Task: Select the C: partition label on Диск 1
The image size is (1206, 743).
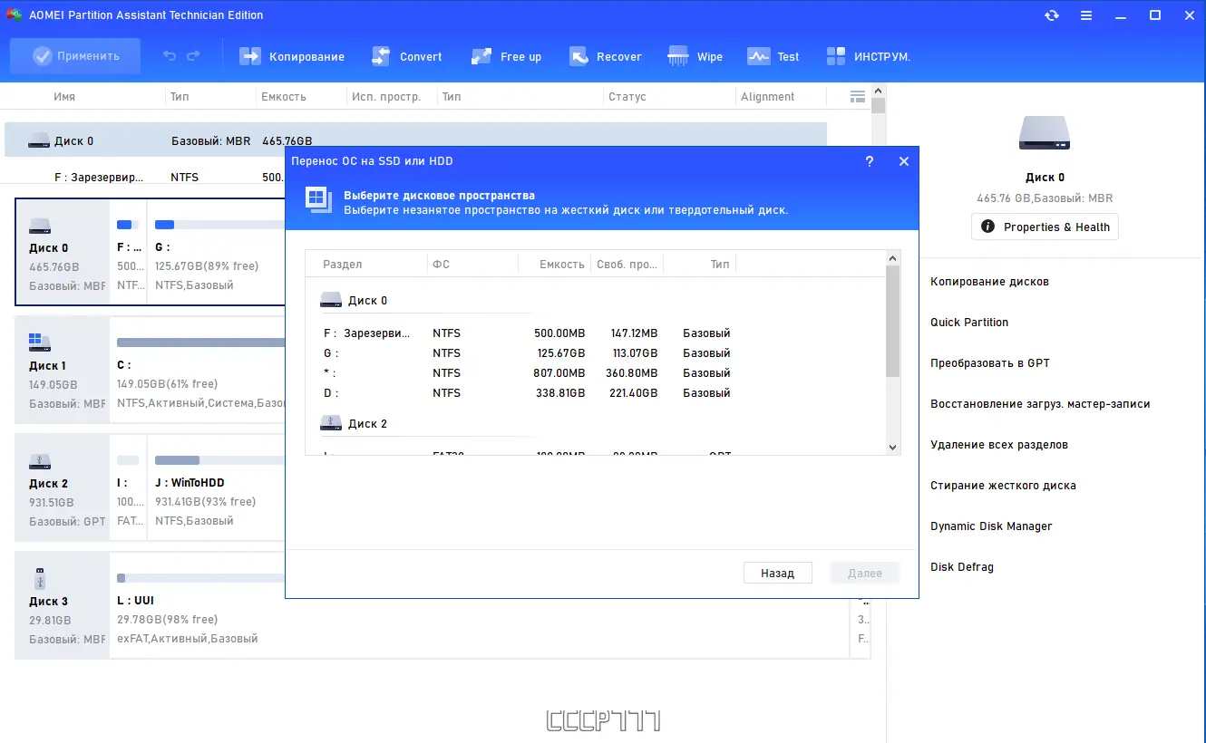Action: pos(124,365)
